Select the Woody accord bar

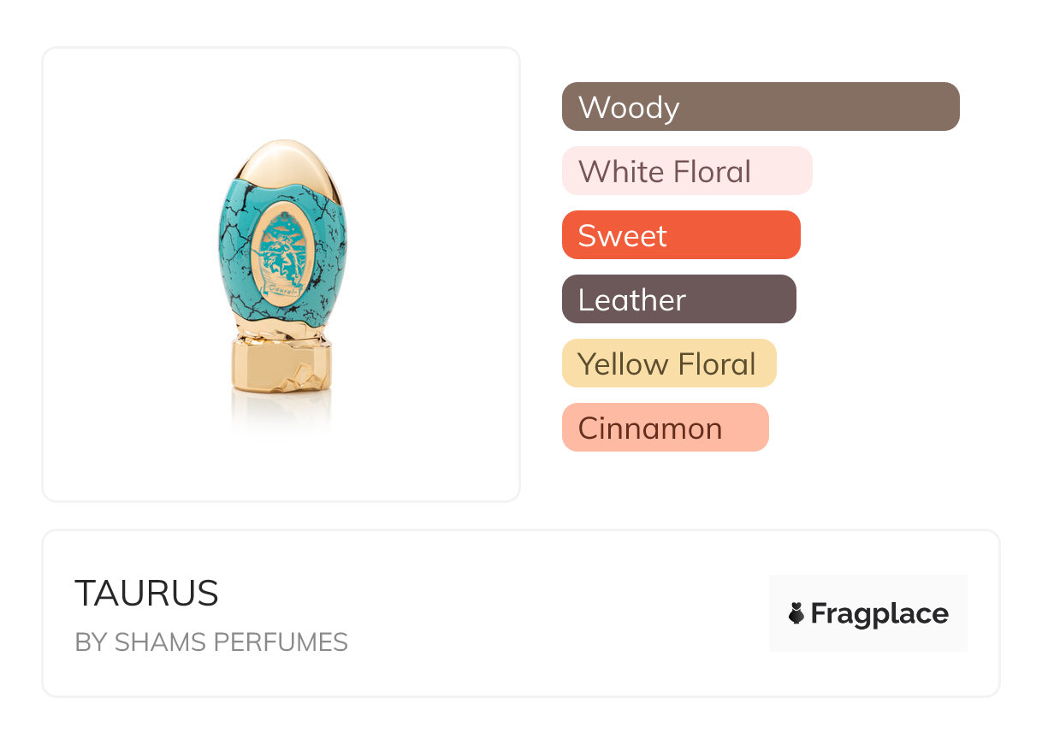tap(761, 107)
